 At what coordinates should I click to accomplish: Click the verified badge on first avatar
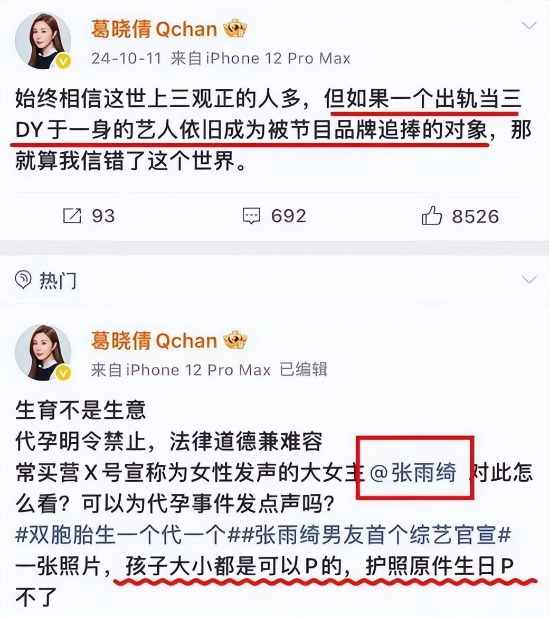click(x=64, y=61)
